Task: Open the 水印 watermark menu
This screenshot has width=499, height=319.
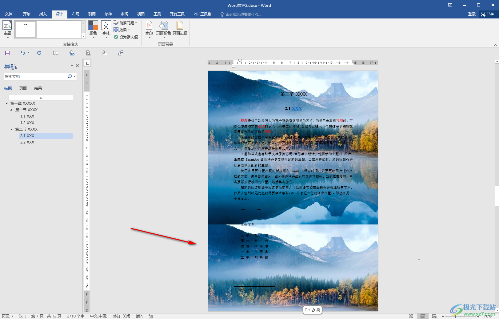Action: coord(149,30)
